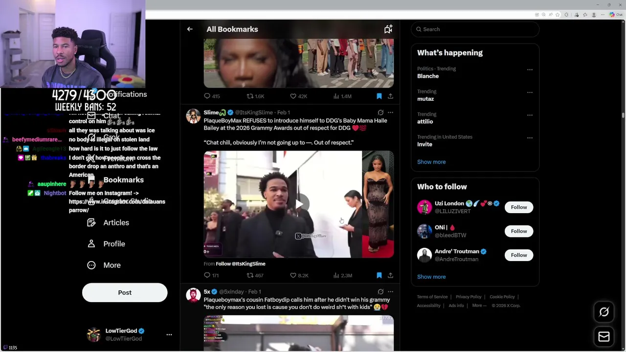Repost Slime's post showing 467 reposts
Viewport: 626px width, 352px height.
coord(255,275)
